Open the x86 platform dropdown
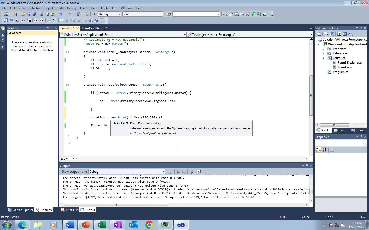This screenshot has height=230, width=369. (x=162, y=14)
